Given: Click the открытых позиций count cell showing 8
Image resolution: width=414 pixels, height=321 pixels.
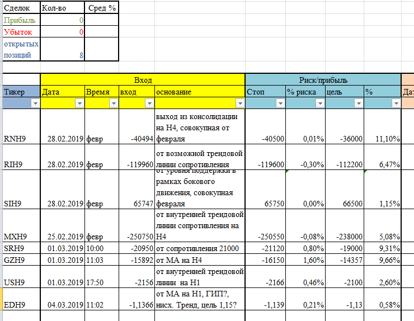Looking at the screenshot, I should (62, 49).
